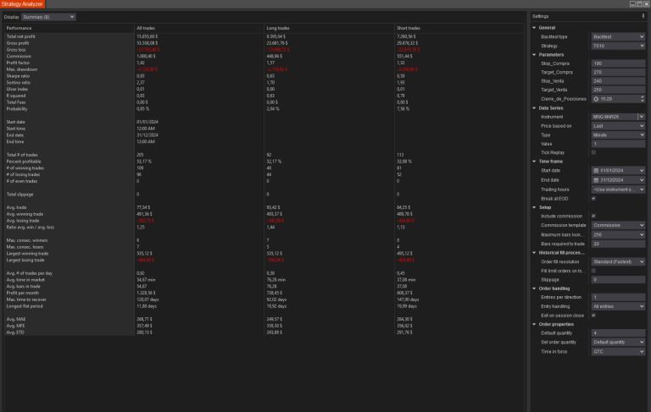651x412 pixels.
Task: Collapse the Order handling section
Action: 535,288
